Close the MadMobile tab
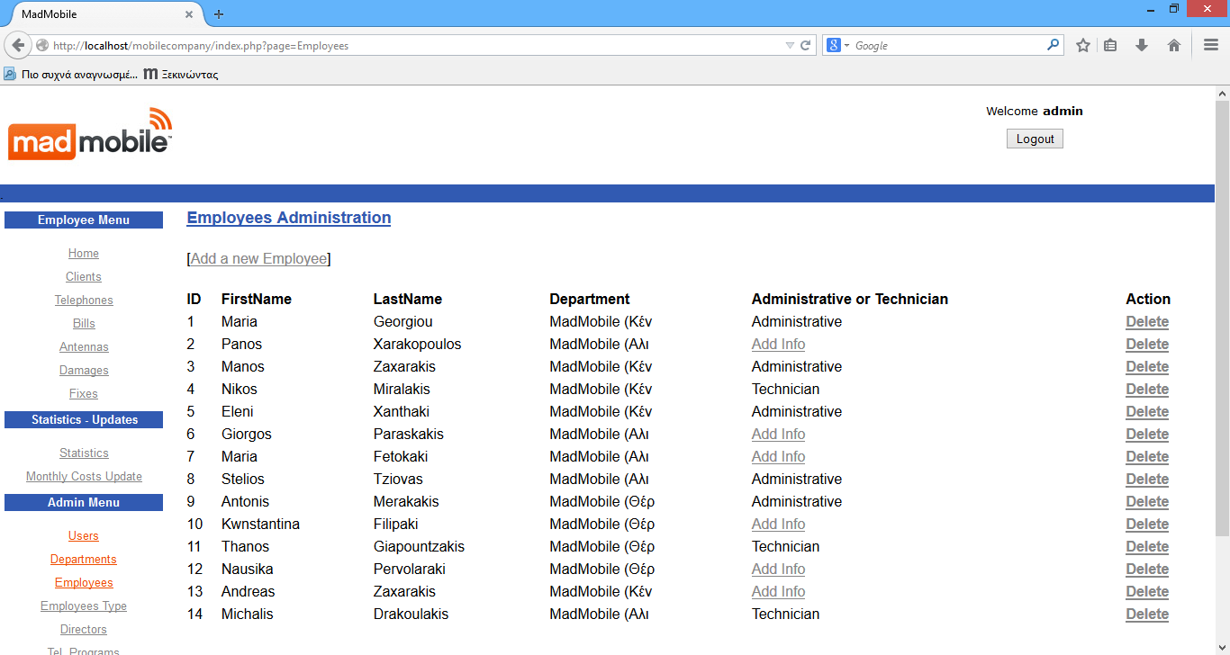 pos(189,14)
